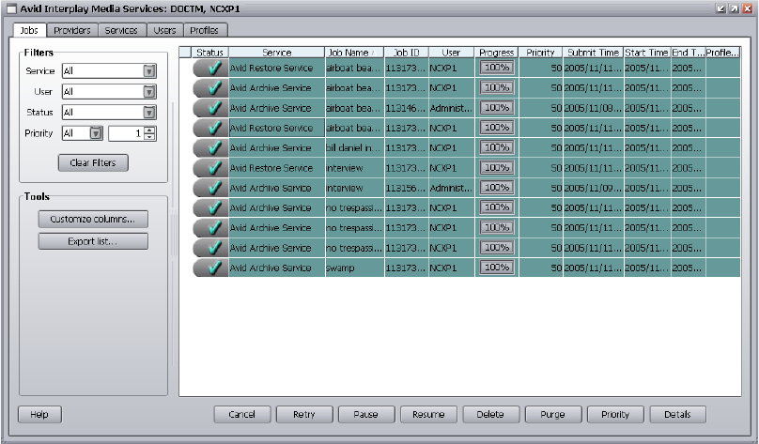Screen dimensions: 759x444
Task: Click the status checkmark for the bill daniel job
Action: point(214,147)
